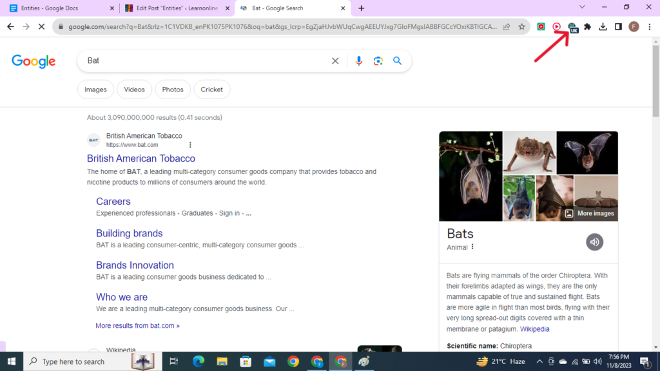Filter results by Images

(95, 90)
